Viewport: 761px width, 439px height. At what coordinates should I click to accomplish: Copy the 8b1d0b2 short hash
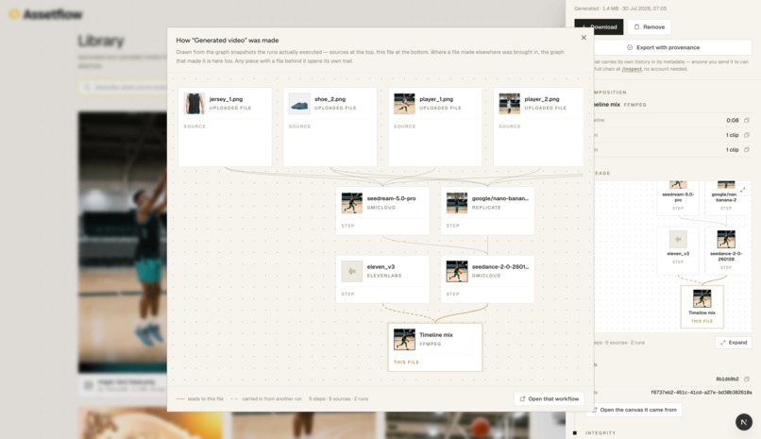pos(747,379)
